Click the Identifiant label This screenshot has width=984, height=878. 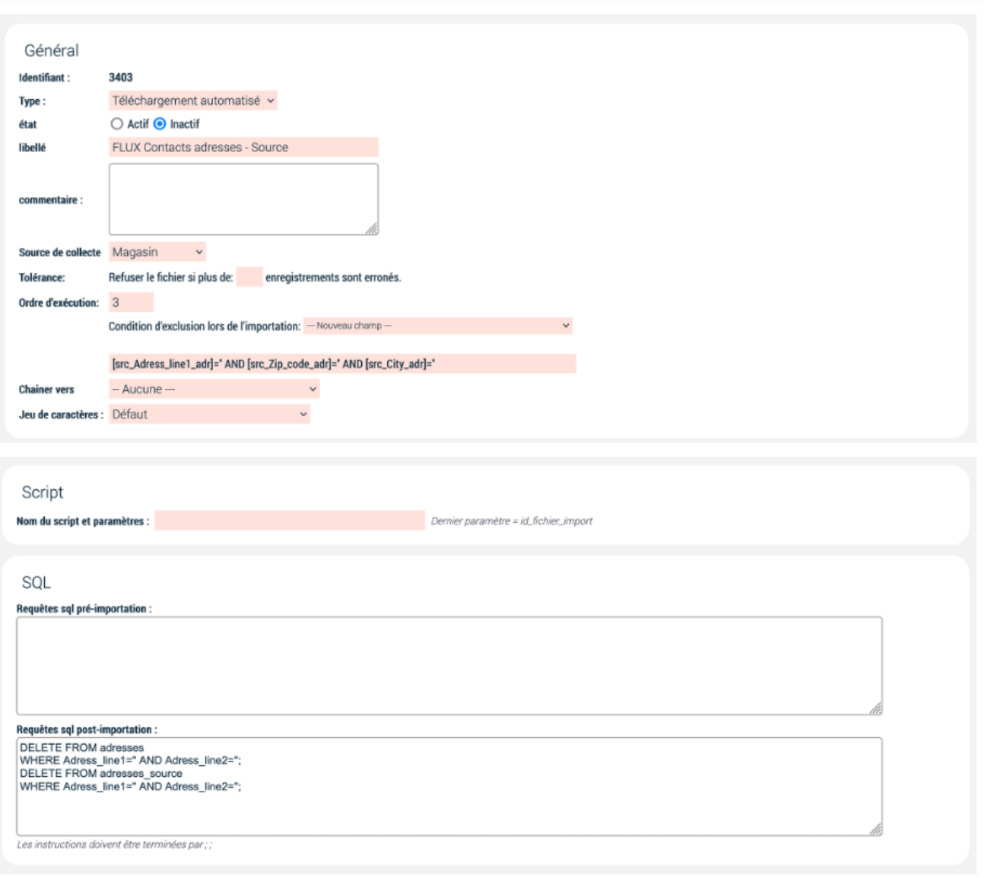(44, 78)
